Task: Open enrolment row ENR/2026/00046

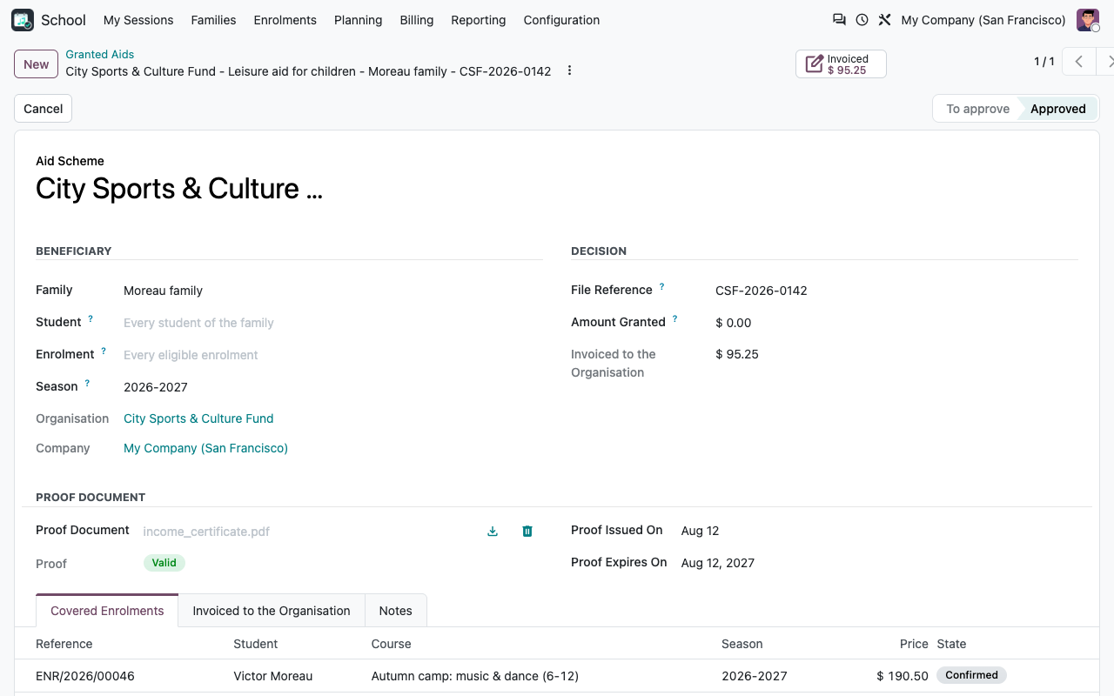Action: (557, 676)
